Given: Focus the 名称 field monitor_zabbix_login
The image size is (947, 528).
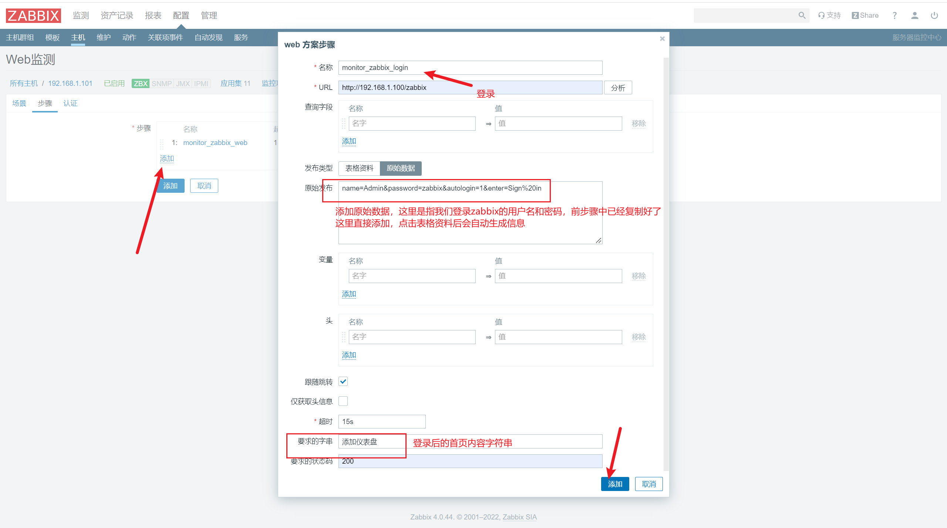Looking at the screenshot, I should pos(470,68).
